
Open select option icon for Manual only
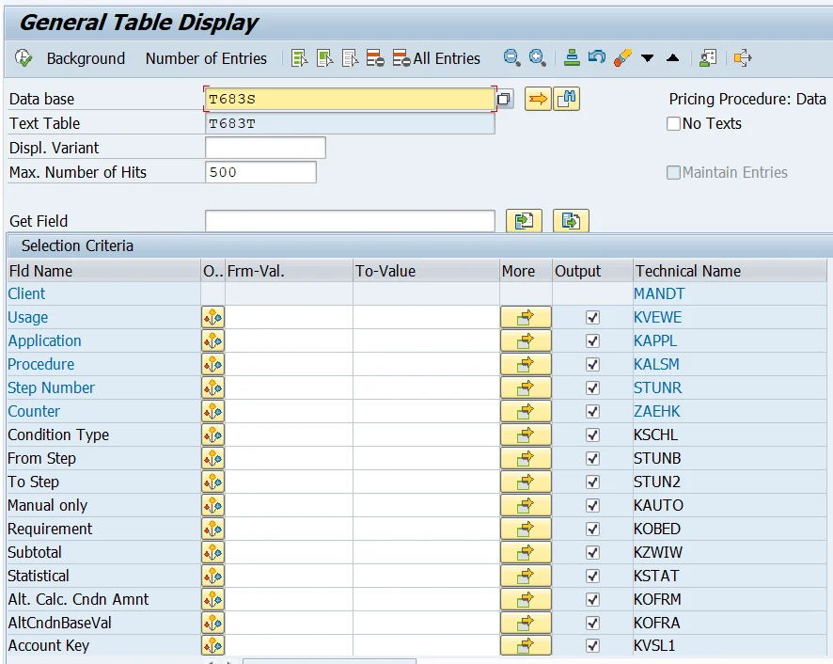pyautogui.click(x=213, y=505)
